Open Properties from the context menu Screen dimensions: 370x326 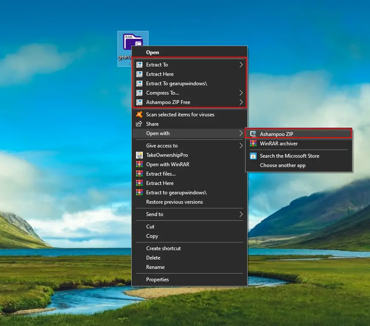(x=190, y=280)
